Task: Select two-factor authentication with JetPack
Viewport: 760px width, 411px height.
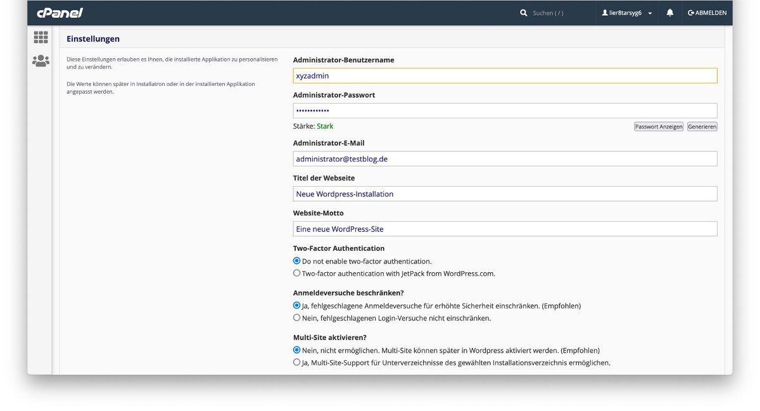Action: pyautogui.click(x=296, y=274)
